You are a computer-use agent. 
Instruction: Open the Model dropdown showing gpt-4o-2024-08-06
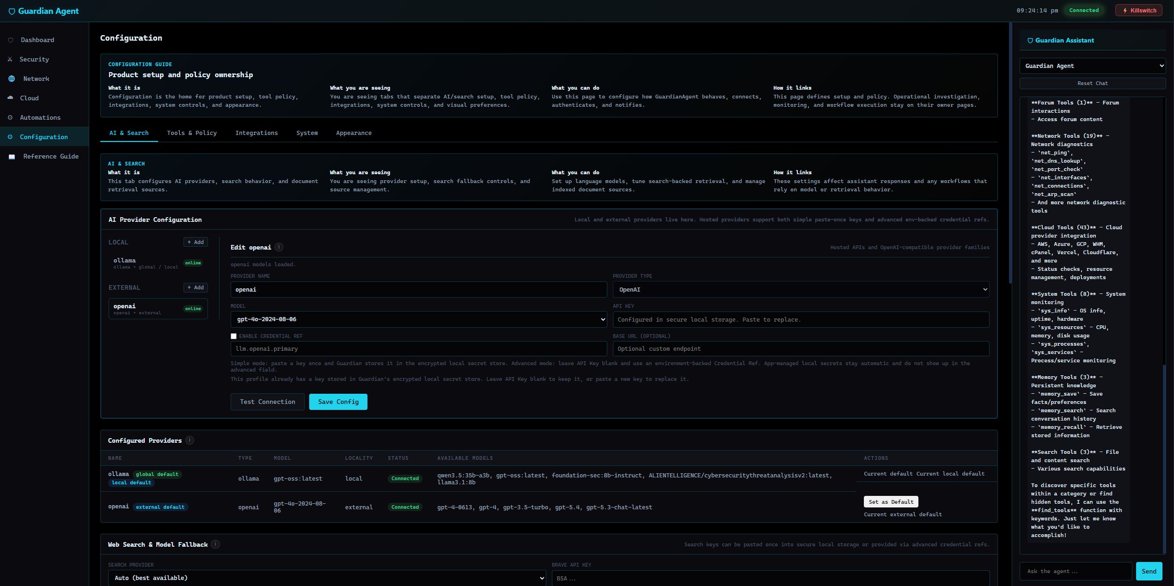point(419,319)
